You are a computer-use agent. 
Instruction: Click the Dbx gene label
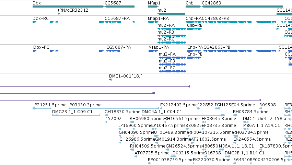point(36,3)
